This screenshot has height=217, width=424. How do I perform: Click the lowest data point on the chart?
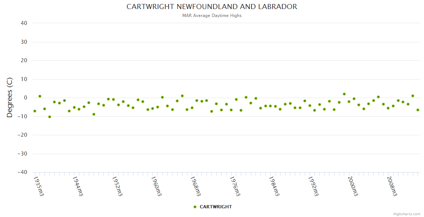[50, 117]
